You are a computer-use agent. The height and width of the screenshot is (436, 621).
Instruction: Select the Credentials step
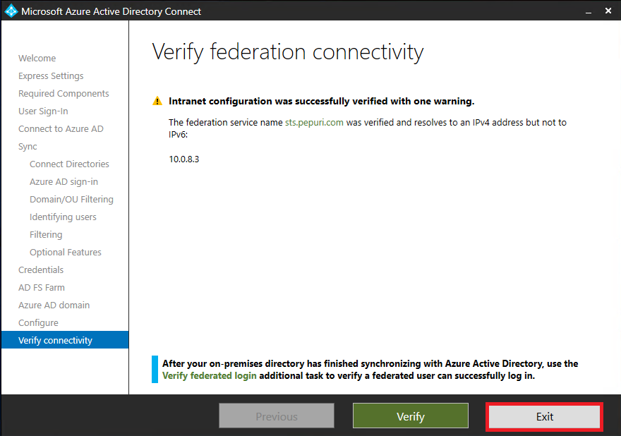coord(41,270)
